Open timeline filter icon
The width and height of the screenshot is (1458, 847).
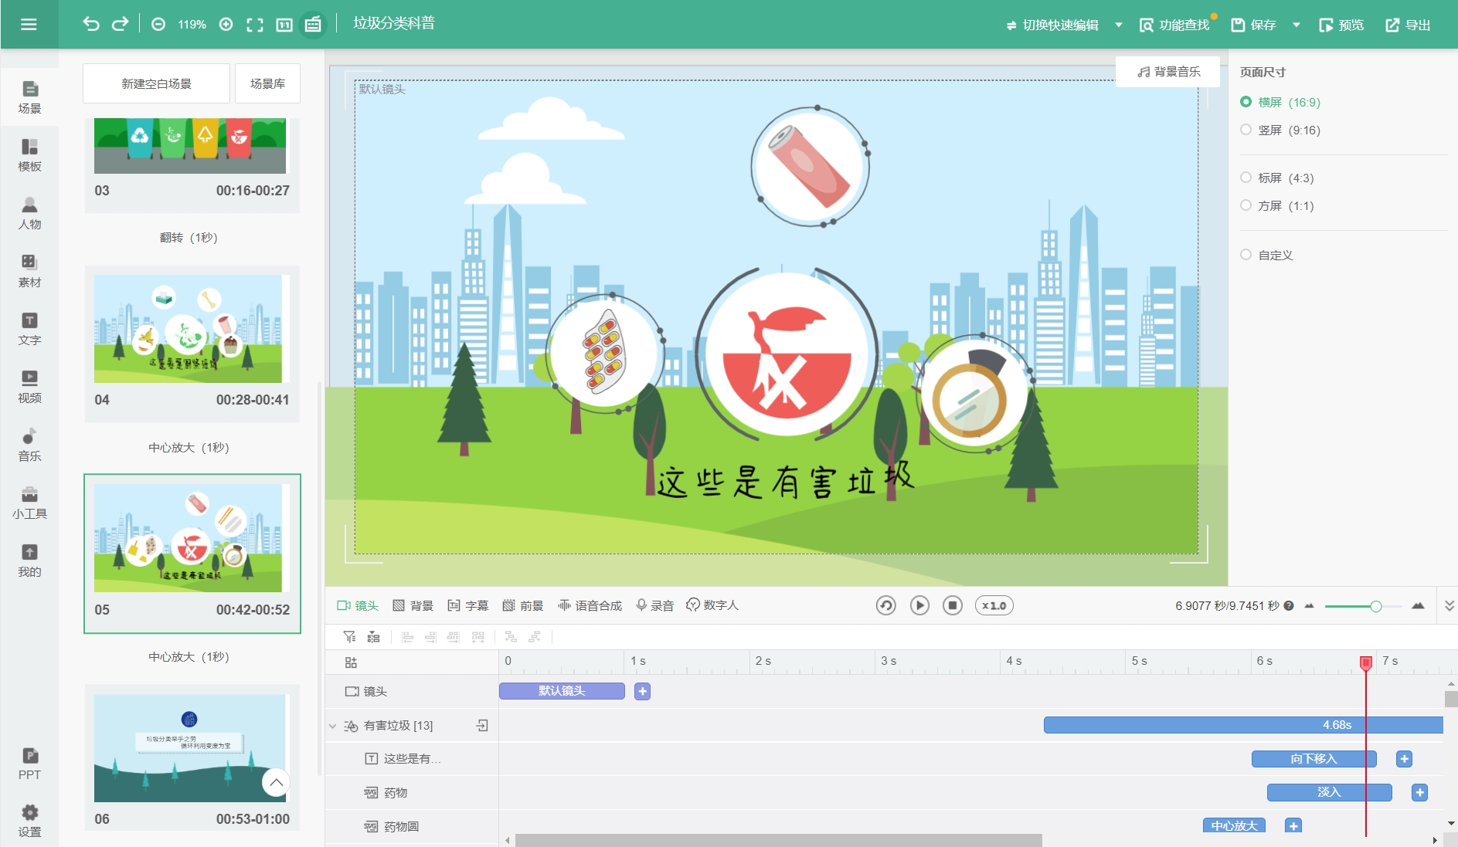[350, 637]
